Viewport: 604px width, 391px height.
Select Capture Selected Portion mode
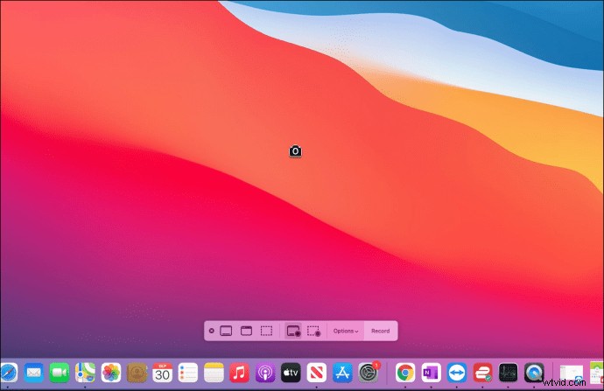(266, 331)
